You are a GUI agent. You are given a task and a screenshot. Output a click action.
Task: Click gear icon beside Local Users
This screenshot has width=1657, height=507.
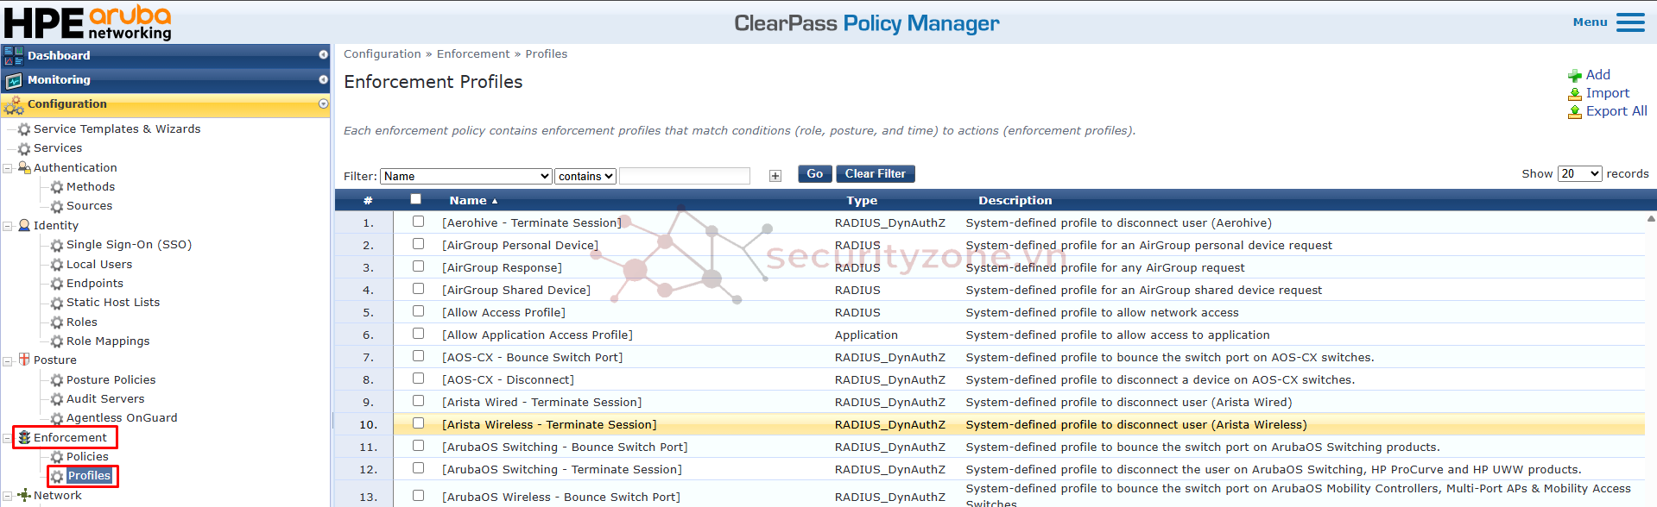(57, 265)
